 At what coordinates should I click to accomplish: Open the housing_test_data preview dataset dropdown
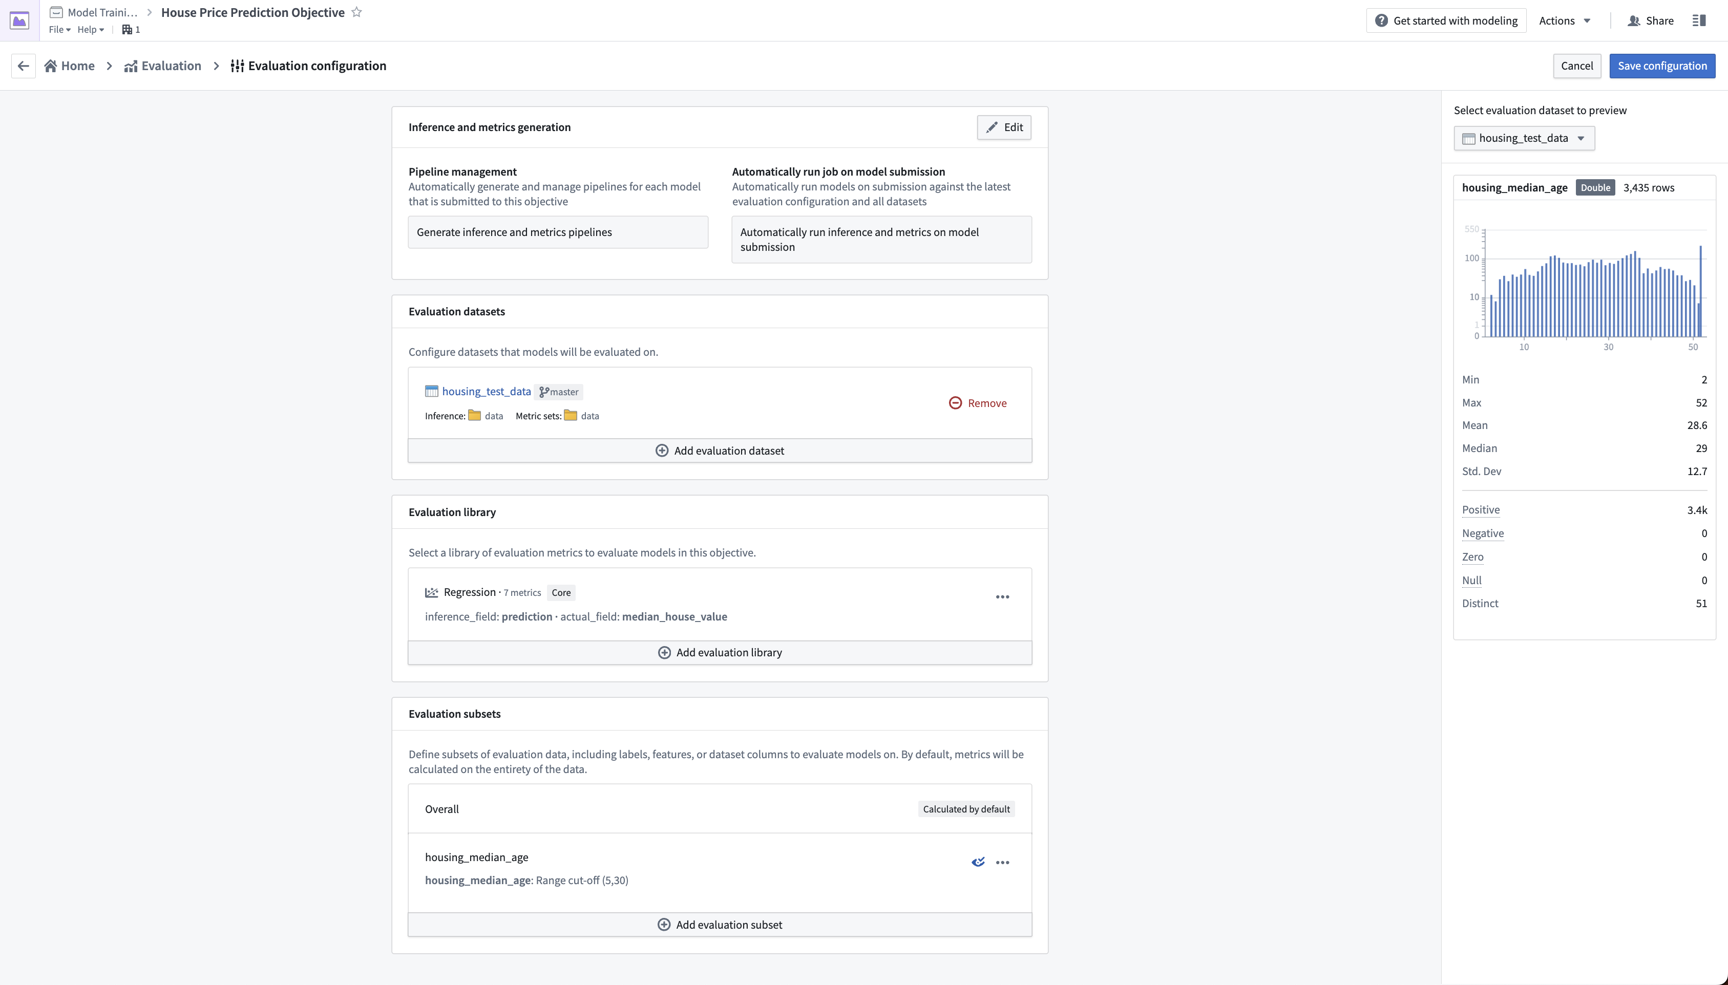pos(1524,138)
